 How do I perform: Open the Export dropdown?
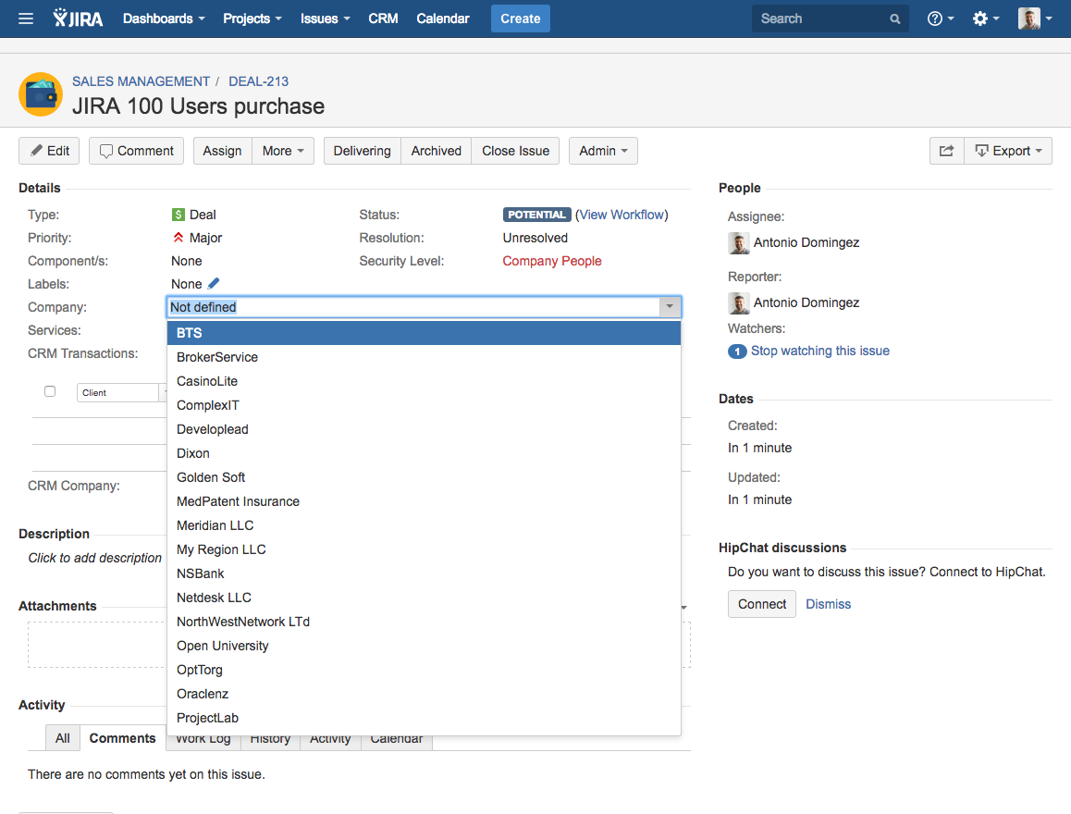(1008, 151)
